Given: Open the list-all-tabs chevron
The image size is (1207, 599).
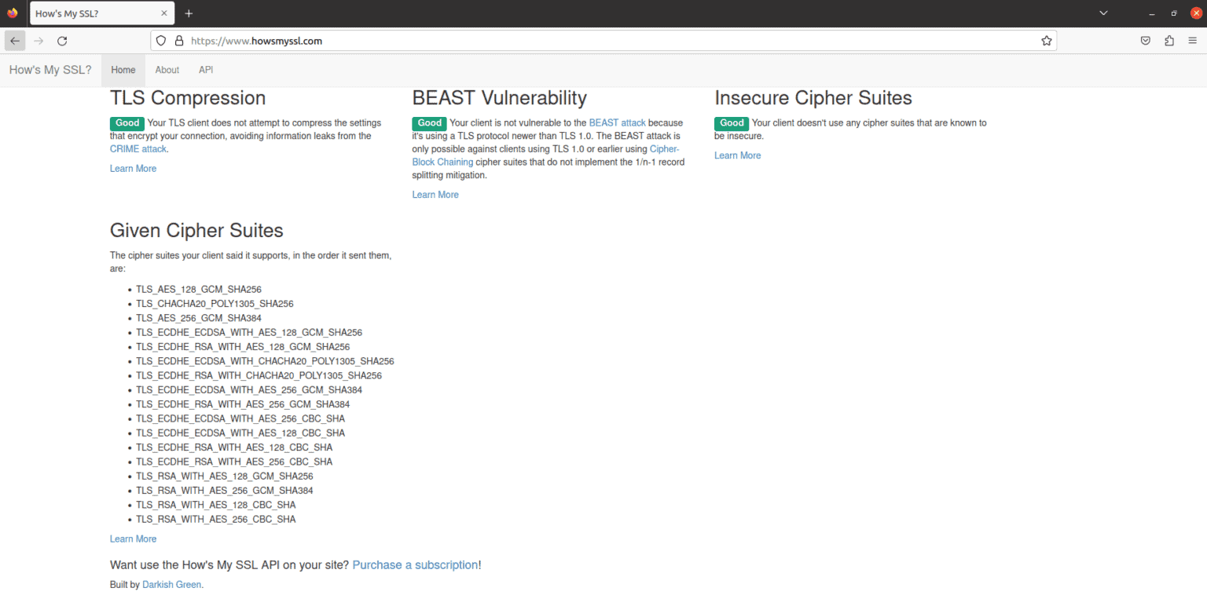Looking at the screenshot, I should point(1102,13).
